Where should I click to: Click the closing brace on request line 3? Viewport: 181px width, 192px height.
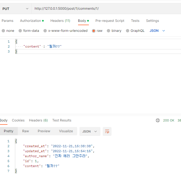(x=16, y=51)
